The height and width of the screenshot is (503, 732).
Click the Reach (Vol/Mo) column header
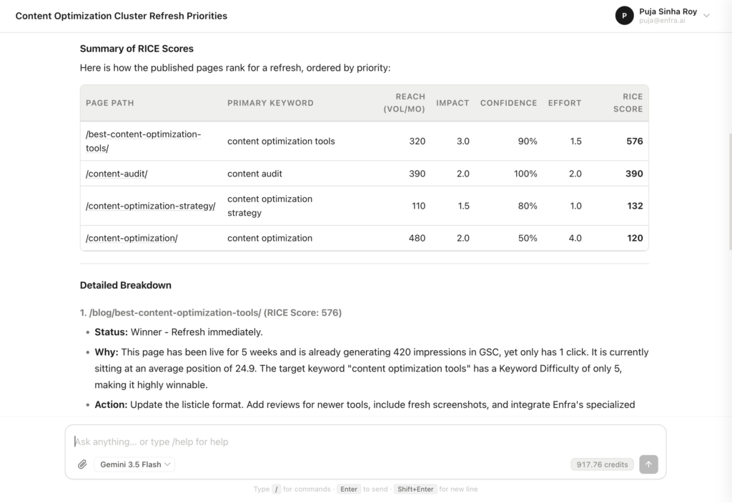coord(404,103)
